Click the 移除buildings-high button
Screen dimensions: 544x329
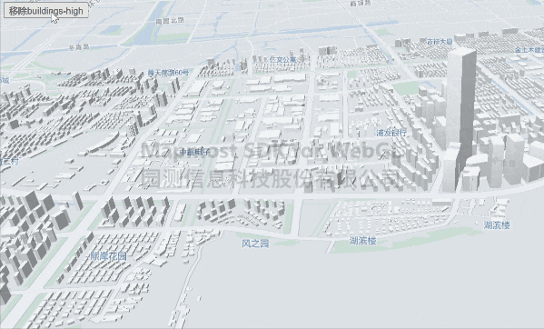point(45,11)
